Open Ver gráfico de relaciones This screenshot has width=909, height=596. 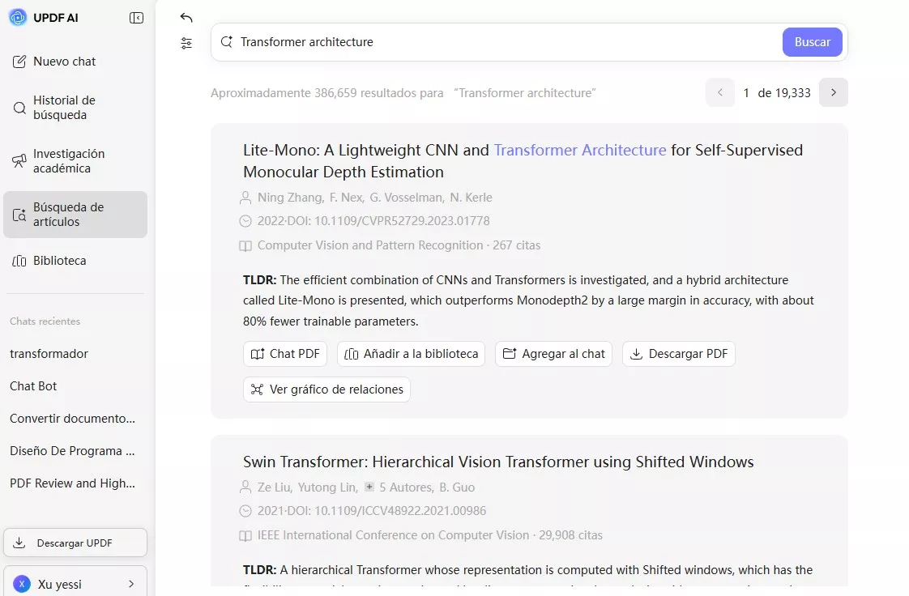[x=326, y=390]
